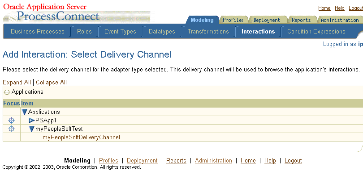Click the footer Help link
This screenshot has width=363, height=175.
[x=270, y=160]
